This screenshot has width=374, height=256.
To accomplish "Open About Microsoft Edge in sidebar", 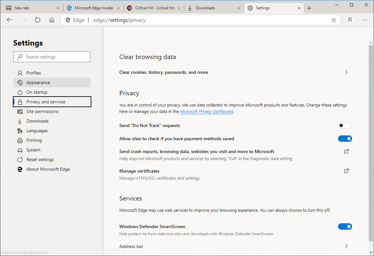I will [48, 169].
